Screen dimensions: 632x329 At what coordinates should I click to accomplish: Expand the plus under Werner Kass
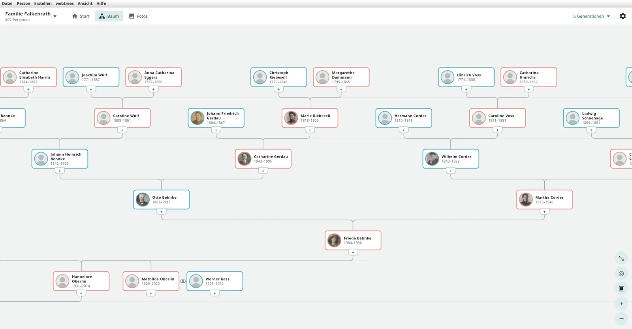(215, 293)
